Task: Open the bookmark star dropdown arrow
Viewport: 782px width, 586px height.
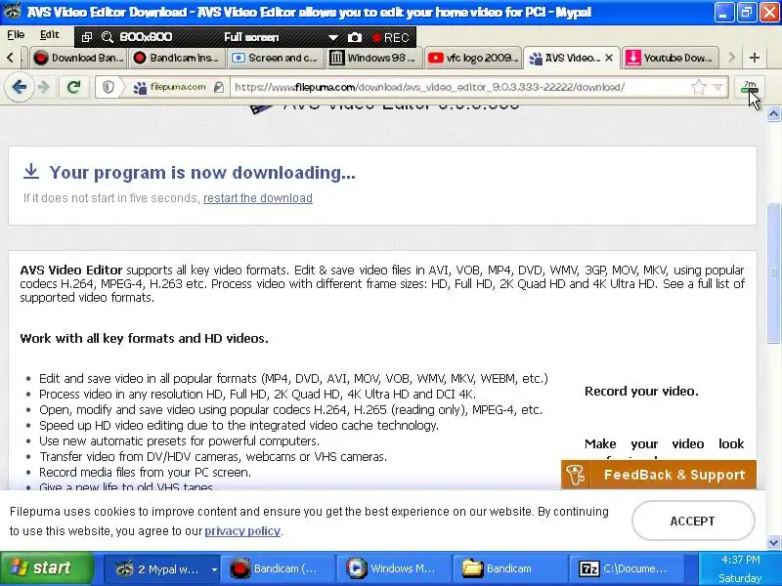Action: pos(717,88)
